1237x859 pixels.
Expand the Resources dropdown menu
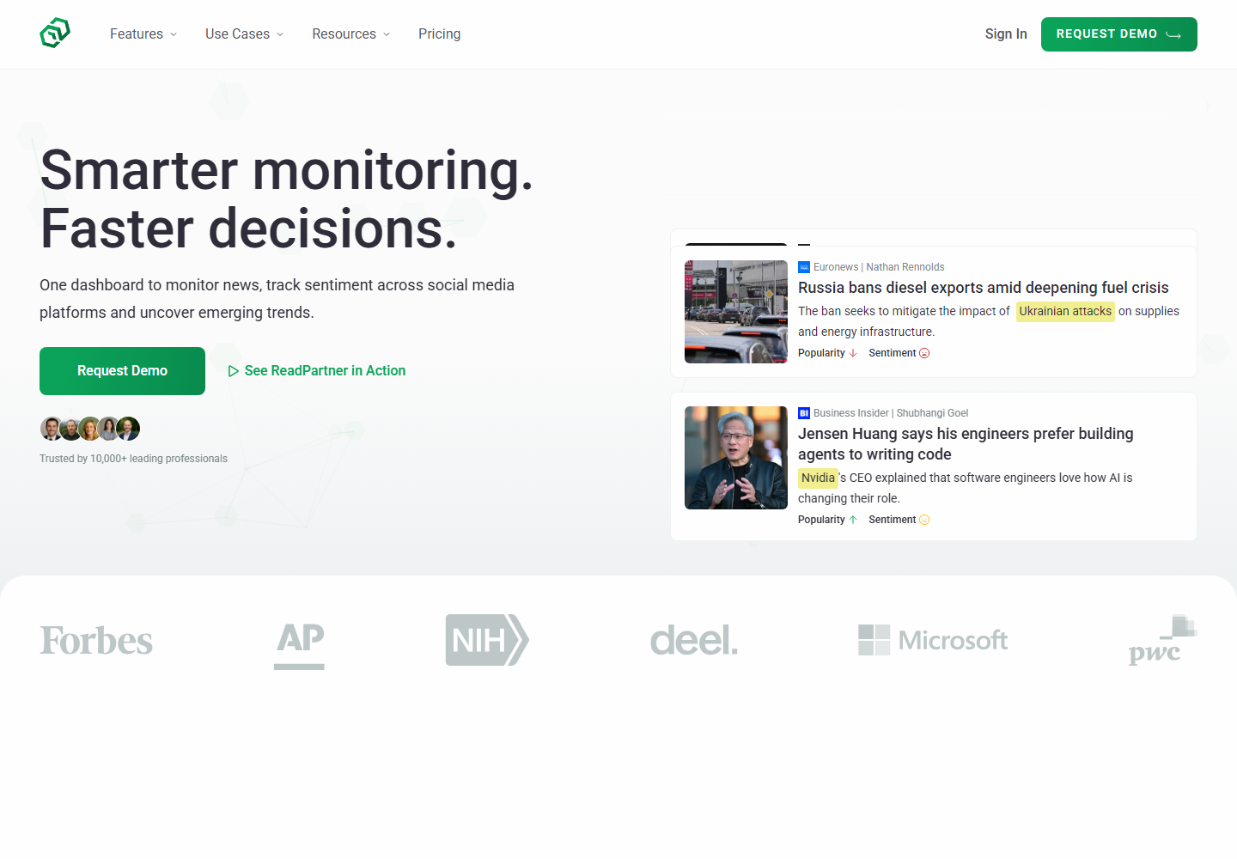[350, 34]
